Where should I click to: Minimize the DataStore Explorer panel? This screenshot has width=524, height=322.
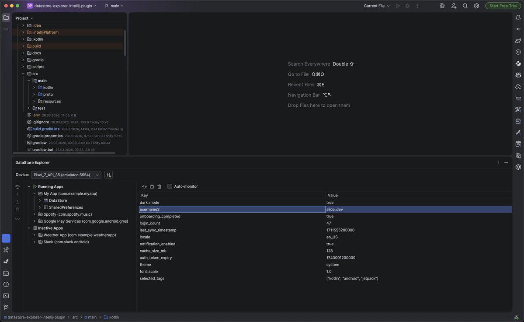(506, 162)
